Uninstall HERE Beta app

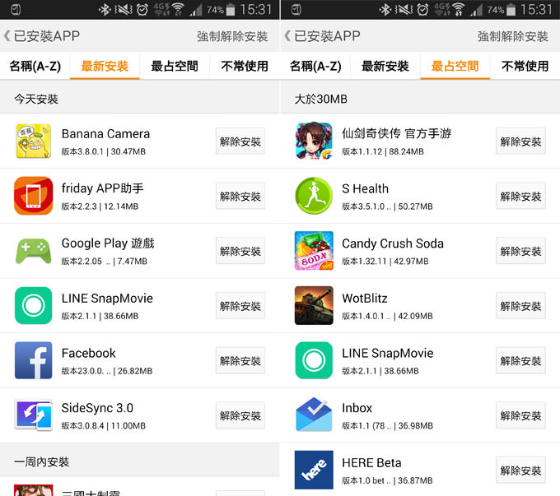[520, 471]
